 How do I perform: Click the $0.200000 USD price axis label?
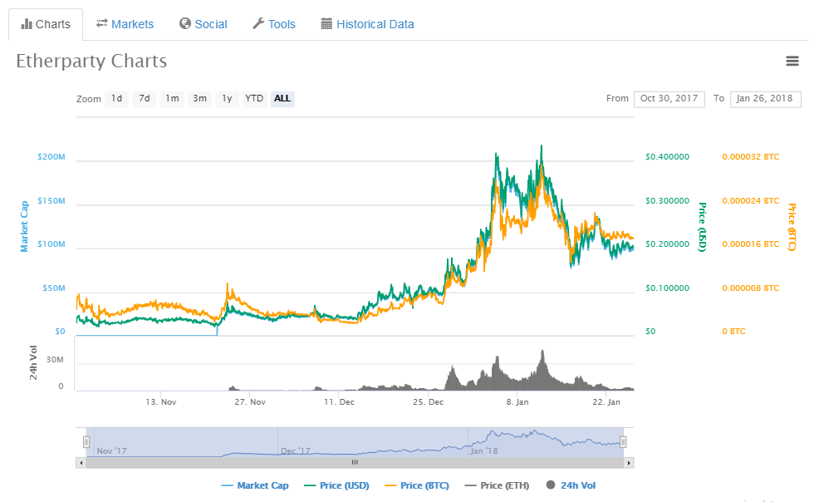(x=668, y=244)
